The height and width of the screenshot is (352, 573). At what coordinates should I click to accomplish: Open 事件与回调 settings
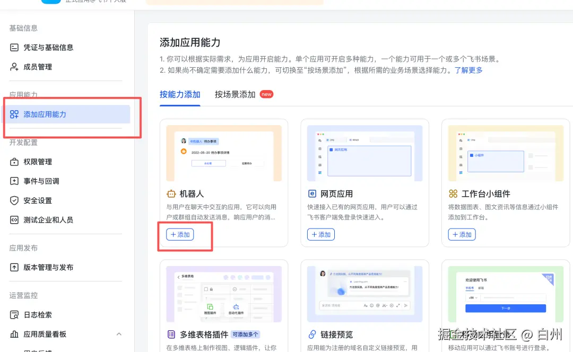tap(41, 181)
